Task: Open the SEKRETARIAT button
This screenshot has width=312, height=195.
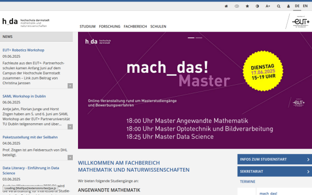Action: (275, 171)
